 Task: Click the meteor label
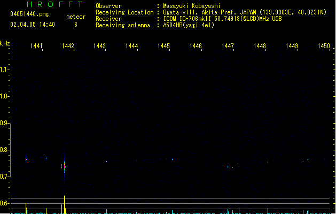[76, 17]
